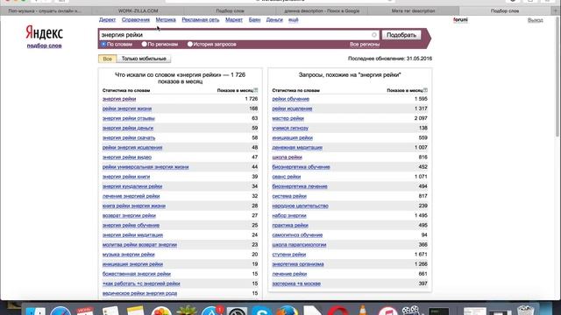
Task: Open the Маркет link
Action: click(x=234, y=20)
